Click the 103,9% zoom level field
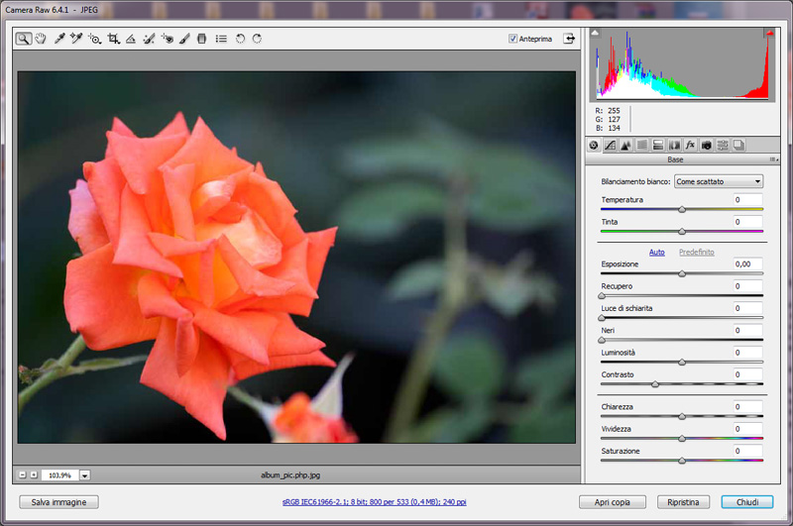 [x=59, y=474]
